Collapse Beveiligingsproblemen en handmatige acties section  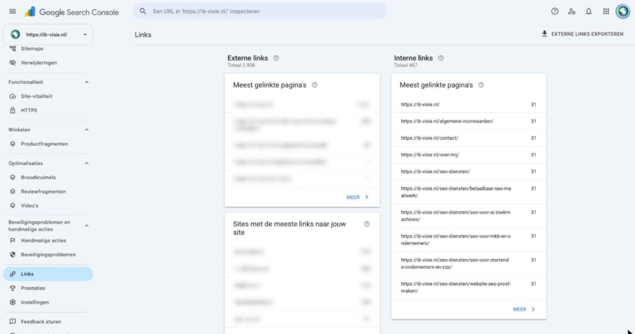pos(86,226)
